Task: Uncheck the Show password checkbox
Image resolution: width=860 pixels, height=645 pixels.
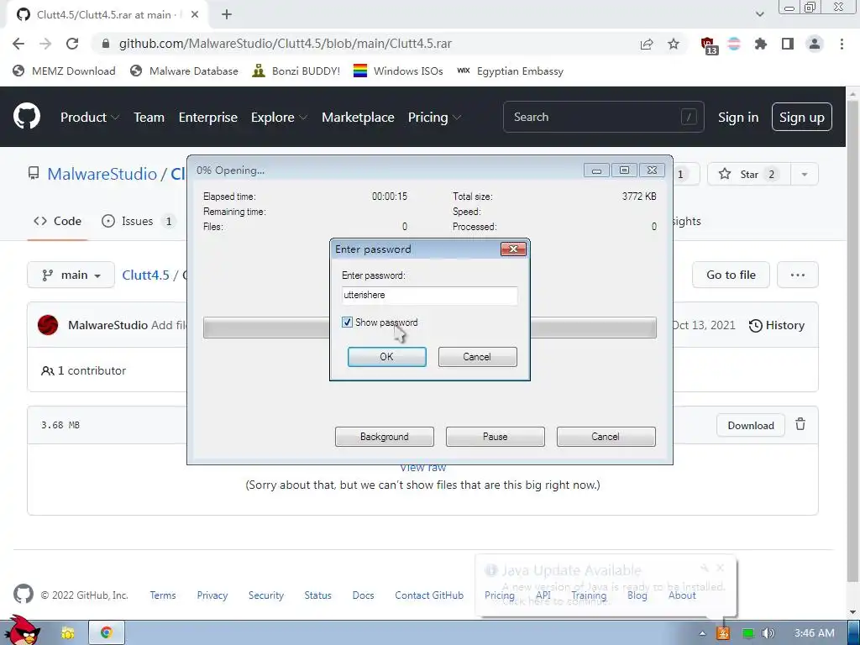Action: click(347, 322)
